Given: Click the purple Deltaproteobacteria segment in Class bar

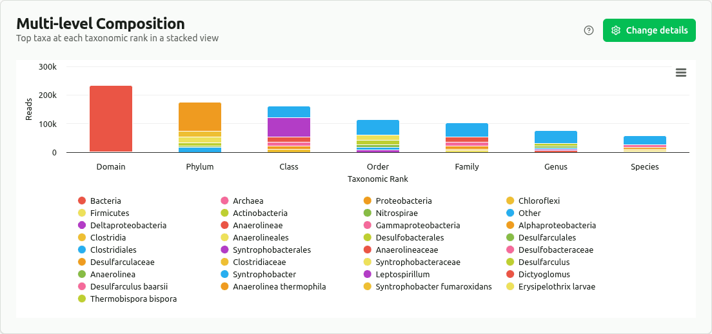Looking at the screenshot, I should 289,127.
